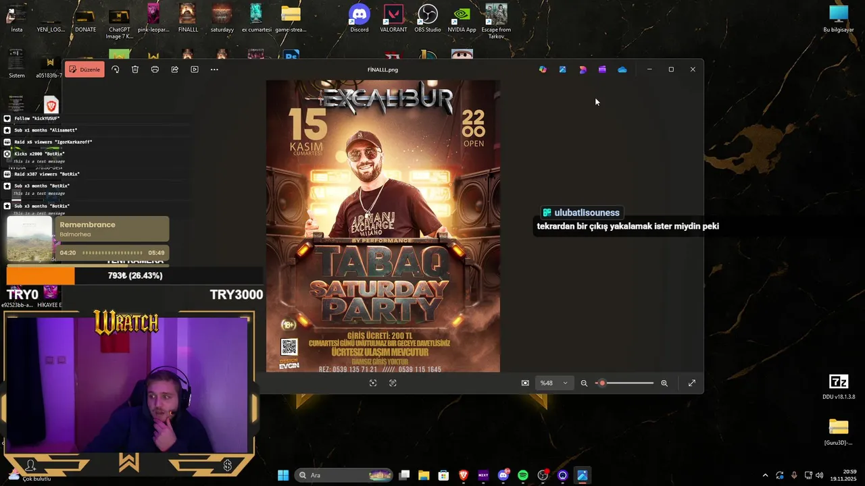Click the zoom slider track in Photos
Screen dimensions: 865x486
624,383
